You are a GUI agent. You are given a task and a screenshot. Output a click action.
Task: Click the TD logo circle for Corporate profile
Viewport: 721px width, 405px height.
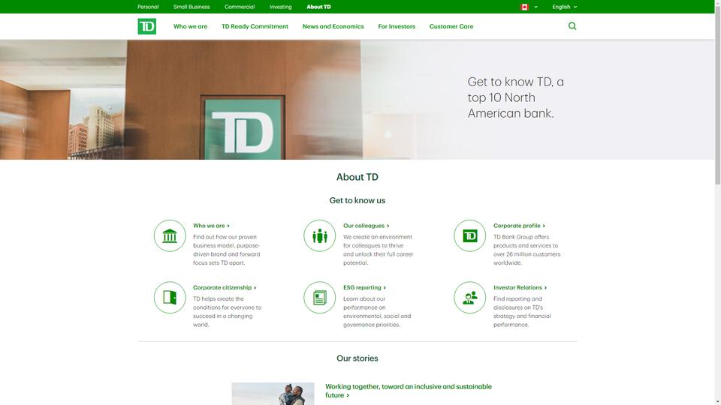coord(469,235)
